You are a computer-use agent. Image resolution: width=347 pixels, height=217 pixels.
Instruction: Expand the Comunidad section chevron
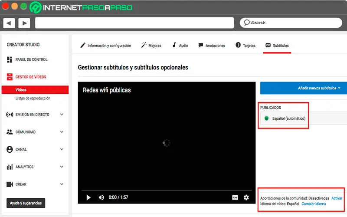tap(62, 132)
